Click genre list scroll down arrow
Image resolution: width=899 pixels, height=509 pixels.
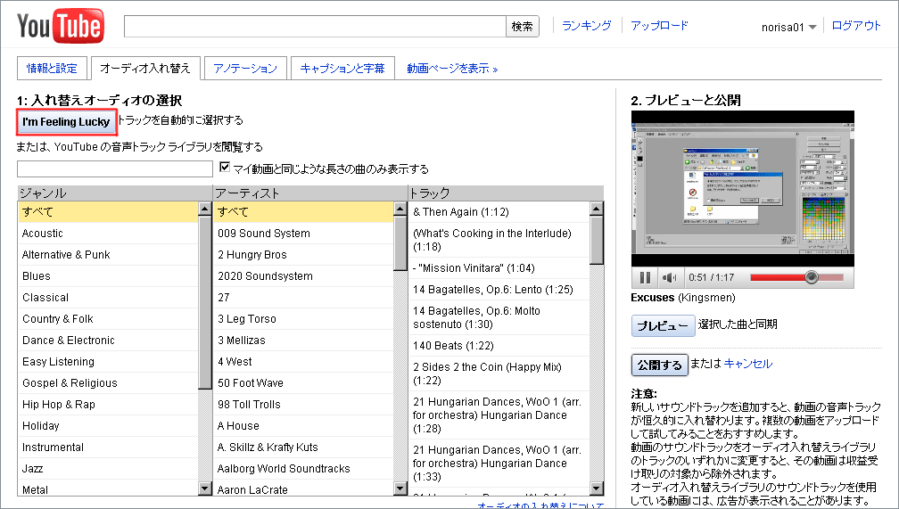[x=205, y=488]
